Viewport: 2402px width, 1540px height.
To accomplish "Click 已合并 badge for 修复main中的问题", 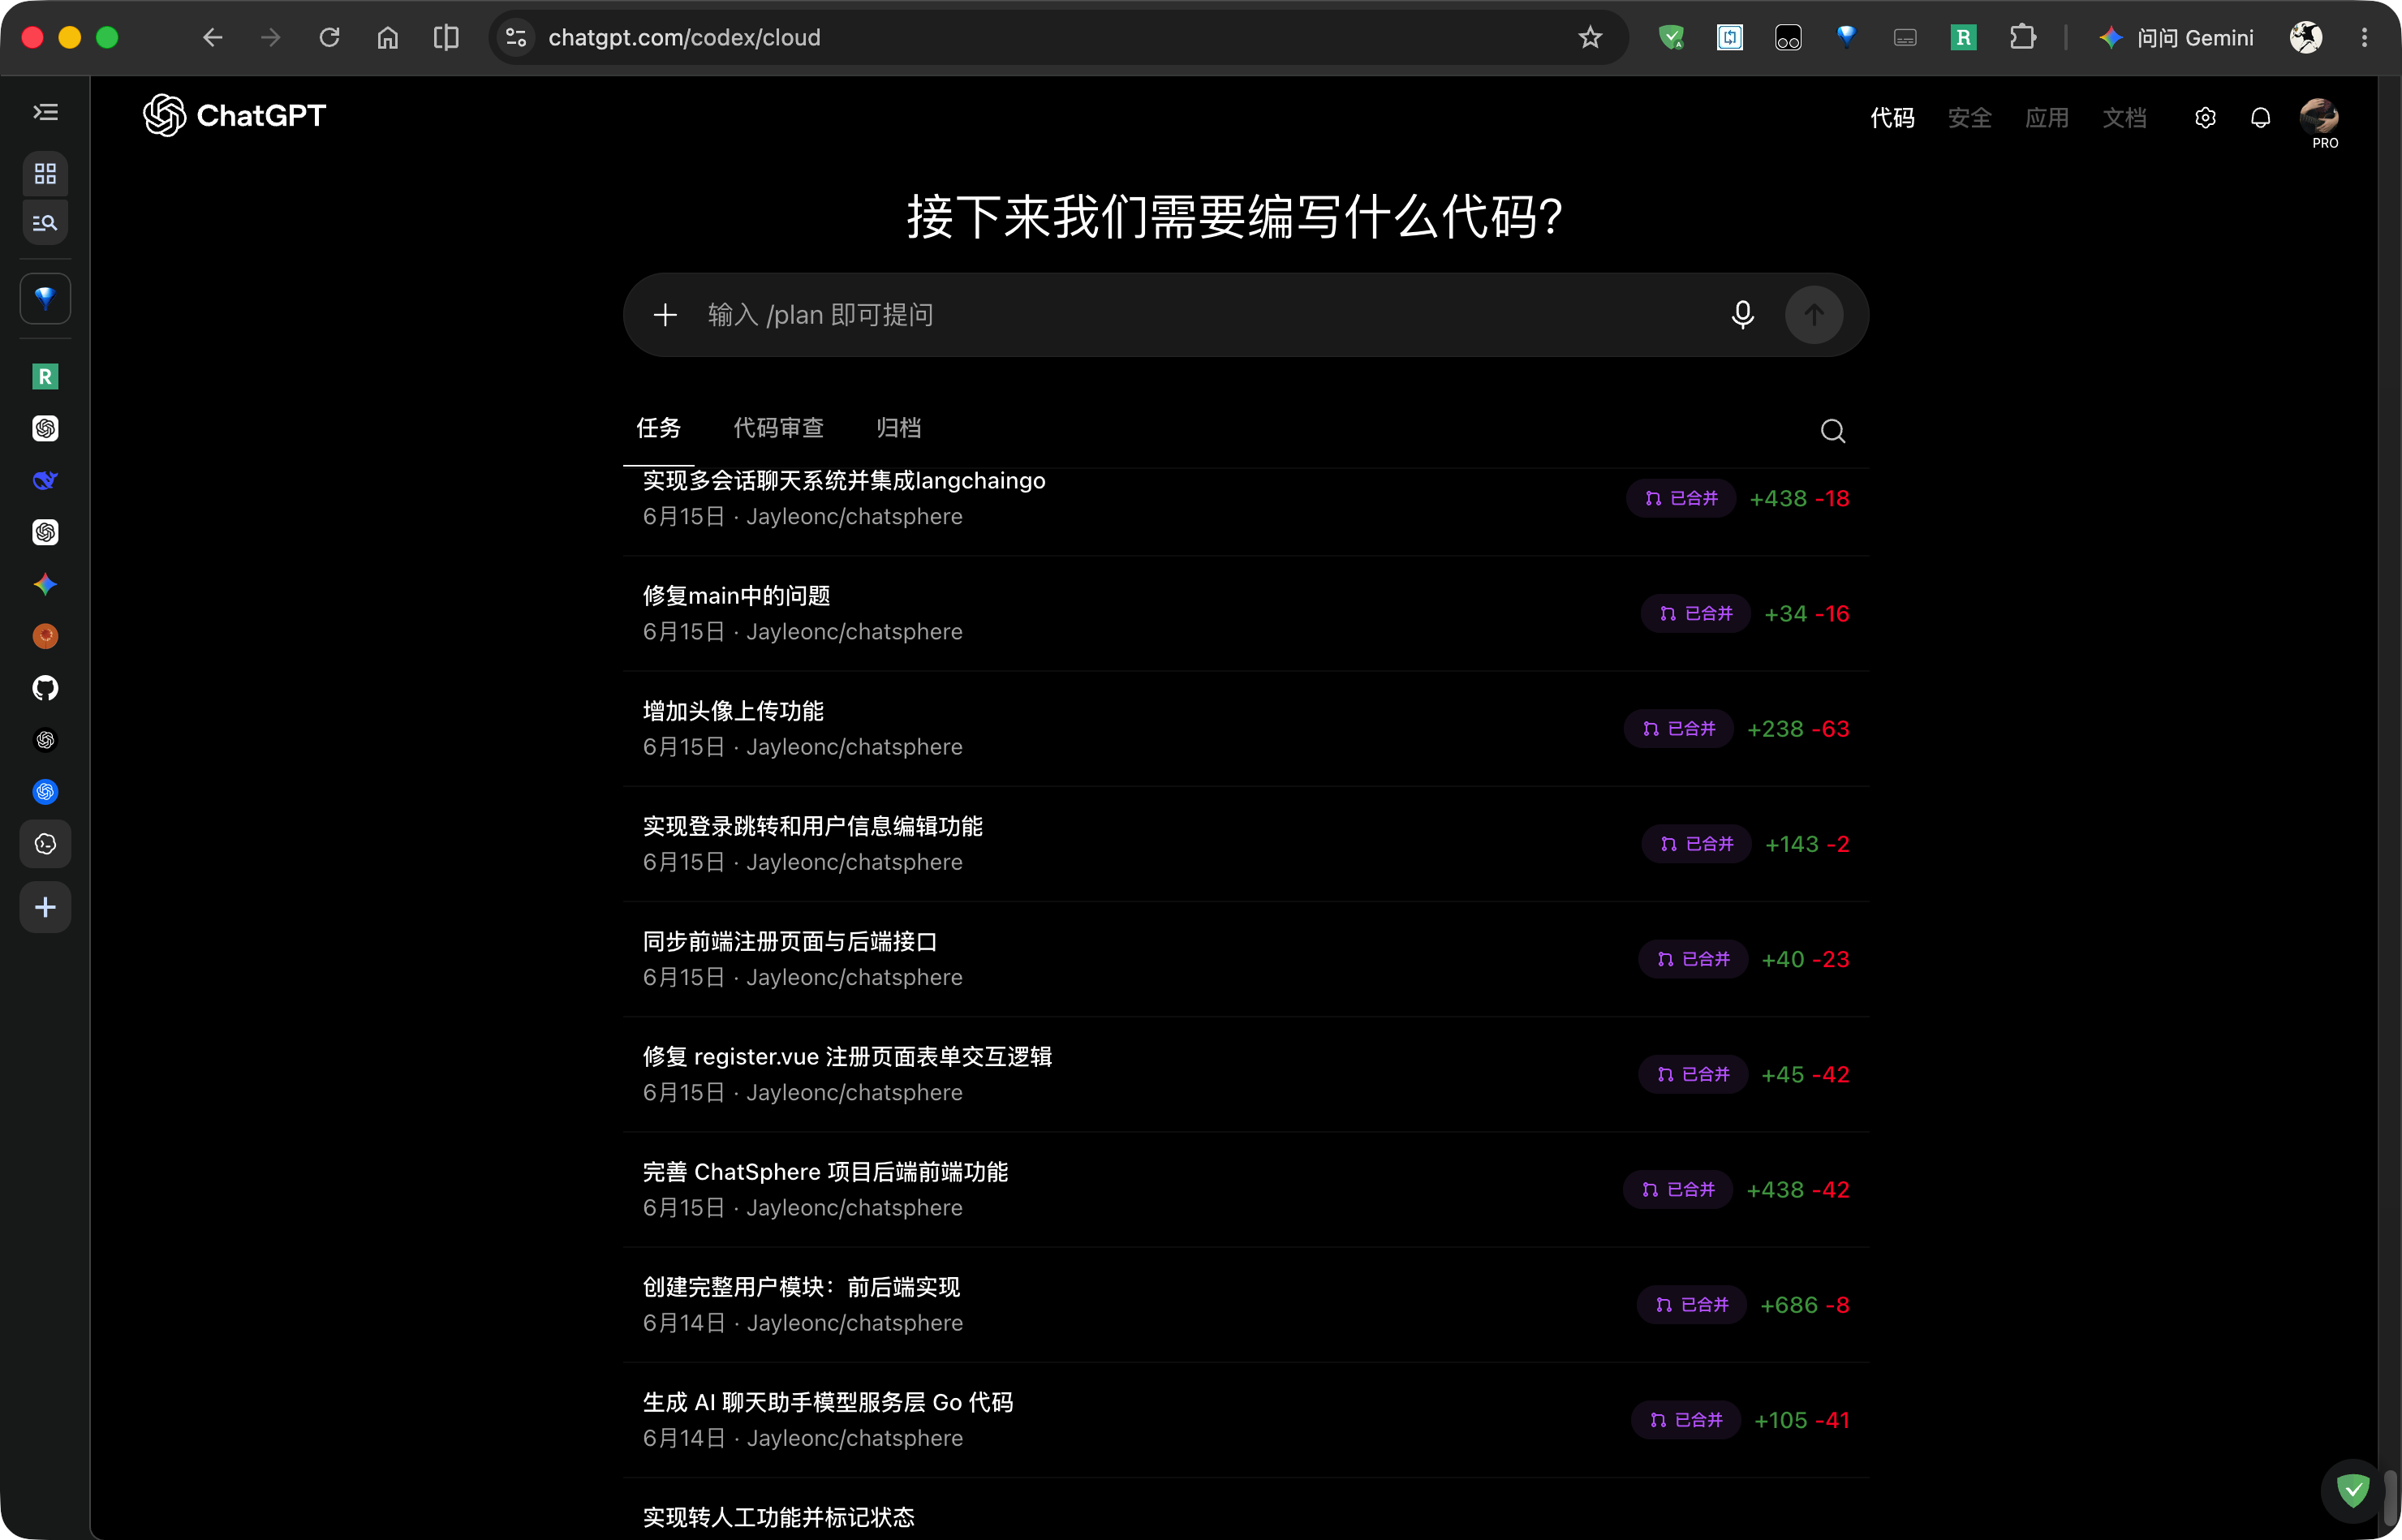I will 1695,613.
